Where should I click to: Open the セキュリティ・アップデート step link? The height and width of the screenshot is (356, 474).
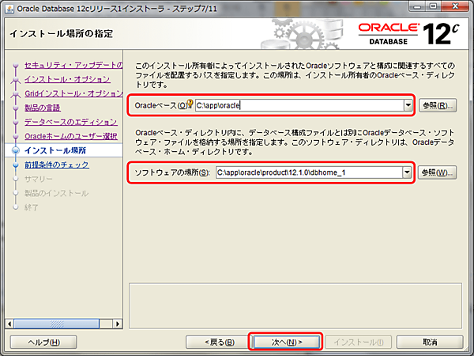coord(73,65)
